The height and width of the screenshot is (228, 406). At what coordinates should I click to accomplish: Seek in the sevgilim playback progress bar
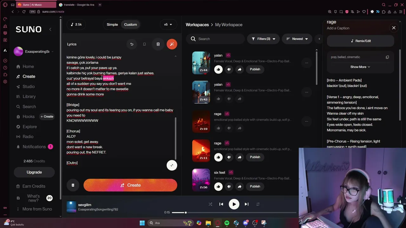tap(234, 212)
